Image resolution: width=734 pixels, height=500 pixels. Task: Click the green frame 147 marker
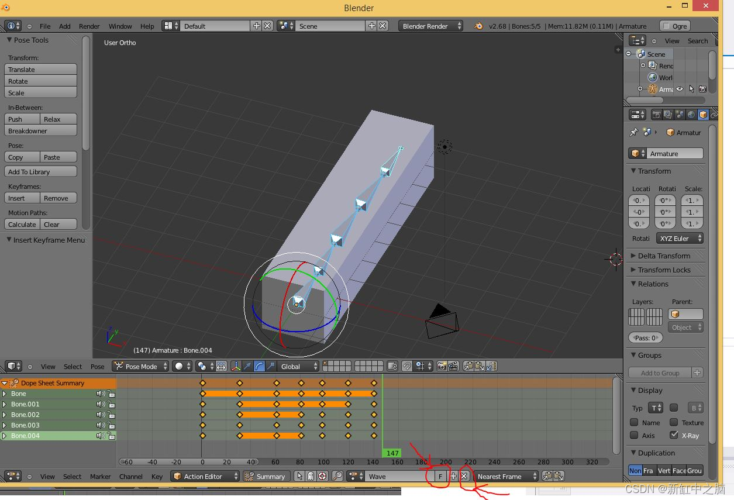pos(392,453)
